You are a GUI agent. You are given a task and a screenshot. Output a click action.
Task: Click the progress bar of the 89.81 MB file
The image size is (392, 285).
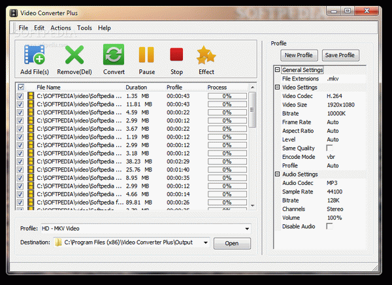227,203
